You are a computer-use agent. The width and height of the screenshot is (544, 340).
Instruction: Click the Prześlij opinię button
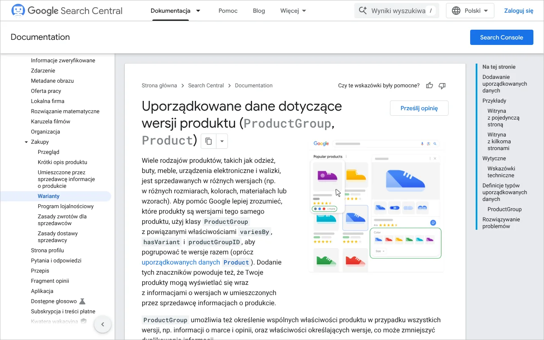pos(419,108)
